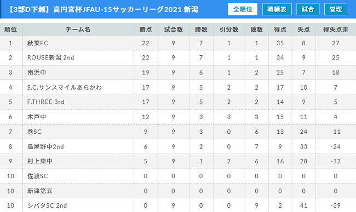Select team ROUSE新潟 2nd
This screenshot has width=356, height=212.
tap(50, 57)
